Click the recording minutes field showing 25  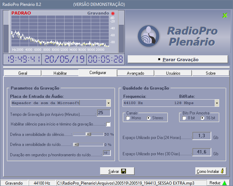[104, 113]
